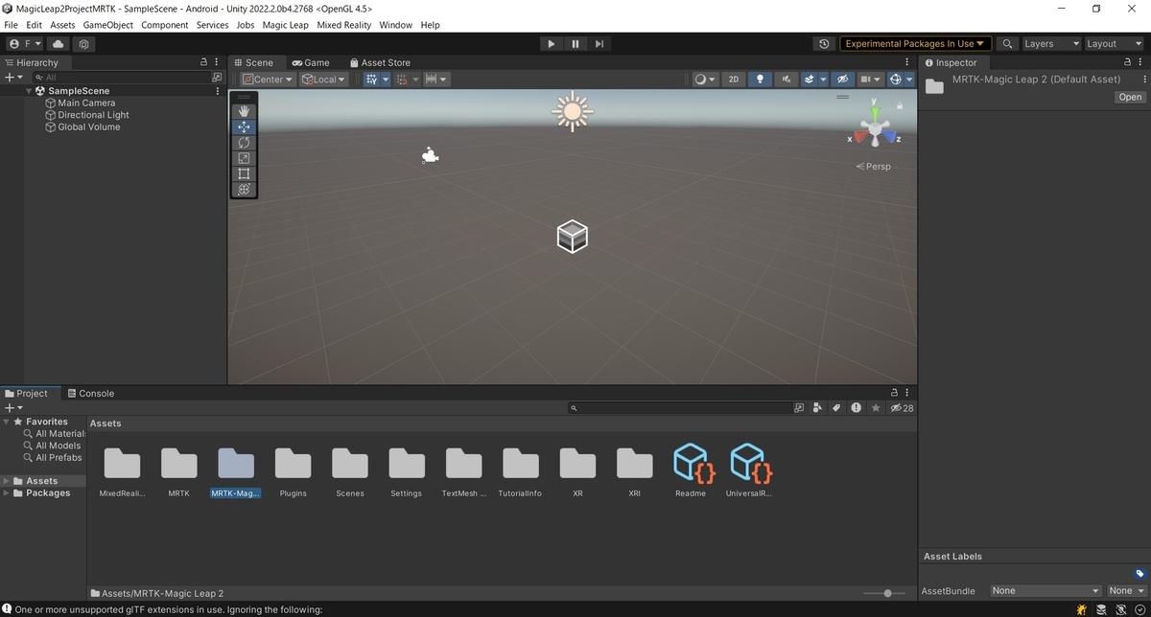Click the Persp projection label

[x=874, y=167]
